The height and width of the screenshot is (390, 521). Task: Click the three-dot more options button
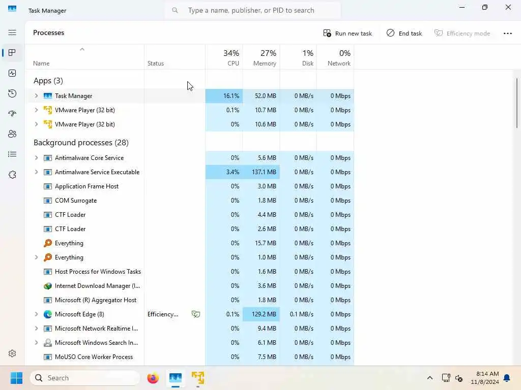pos(507,33)
